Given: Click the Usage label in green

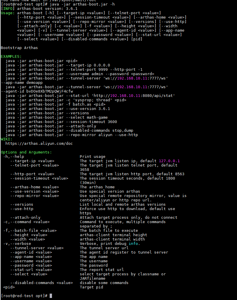Looking at the screenshot, I should click(8, 13).
